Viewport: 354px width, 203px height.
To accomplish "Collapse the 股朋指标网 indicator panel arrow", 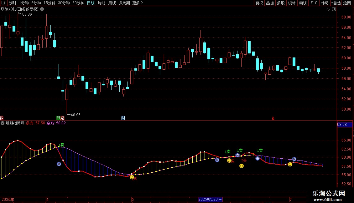I will (x=3, y=123).
